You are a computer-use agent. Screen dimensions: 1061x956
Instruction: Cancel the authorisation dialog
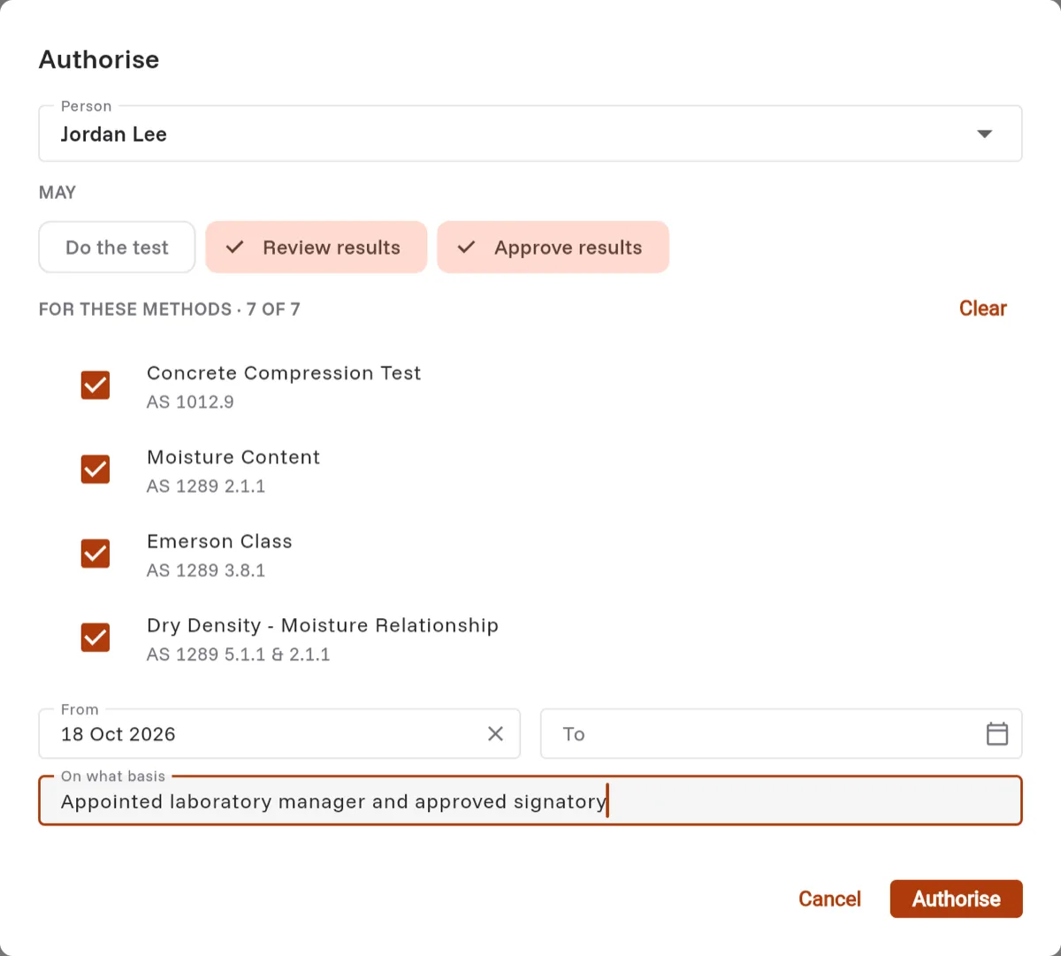(829, 899)
